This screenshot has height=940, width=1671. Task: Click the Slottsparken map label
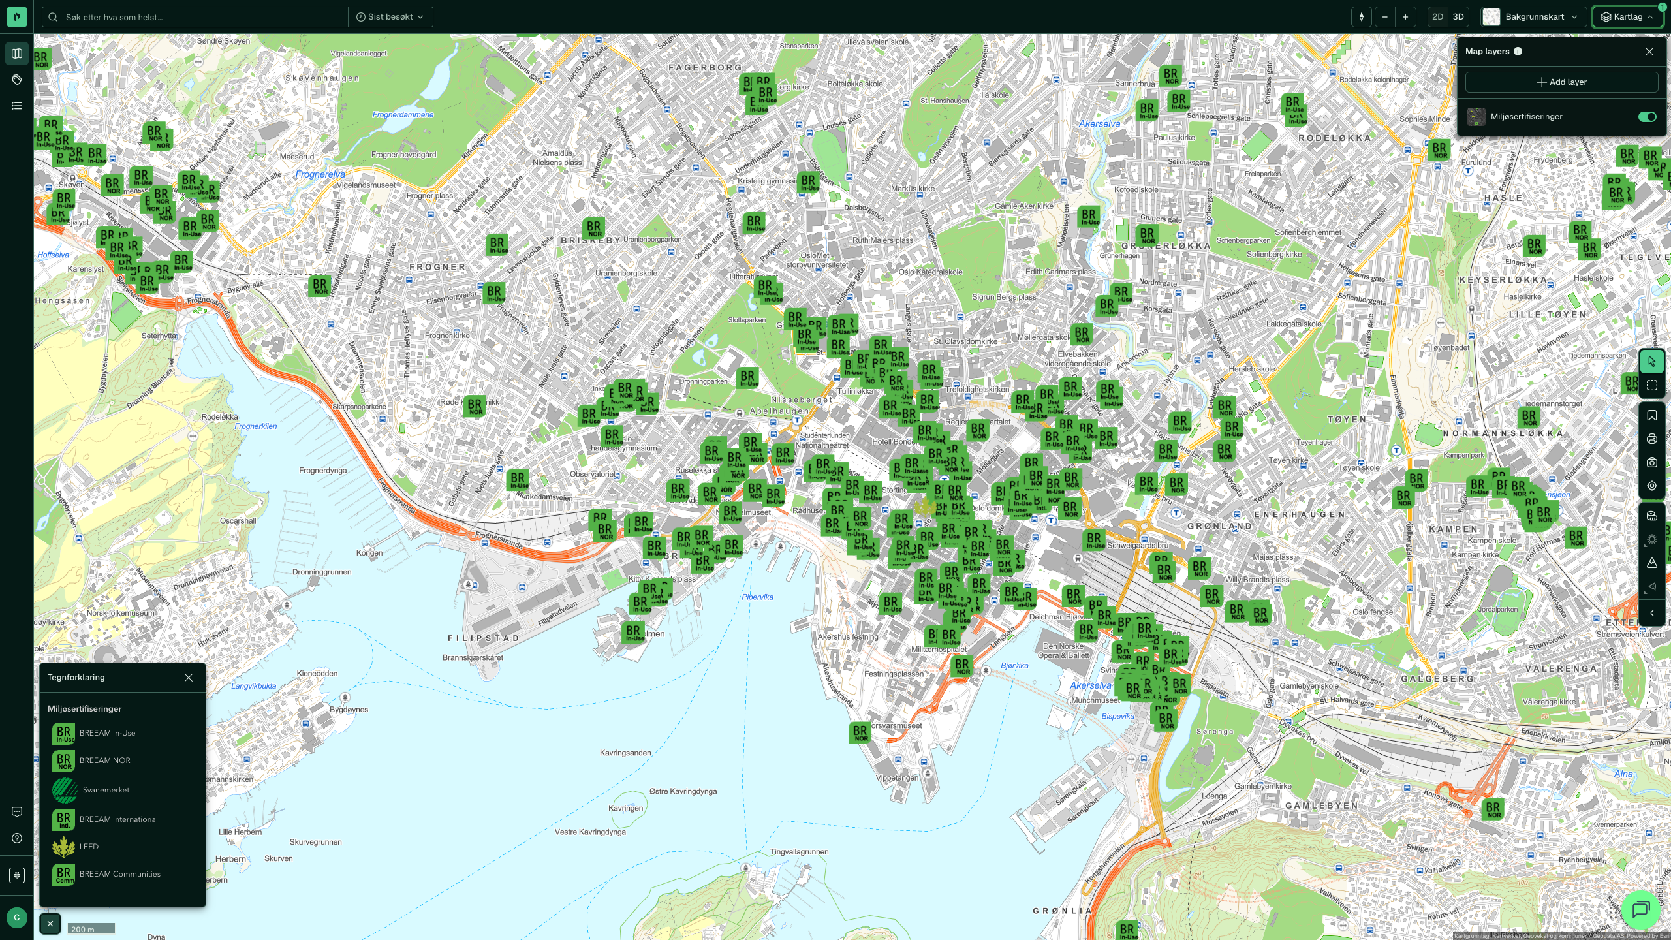click(747, 320)
